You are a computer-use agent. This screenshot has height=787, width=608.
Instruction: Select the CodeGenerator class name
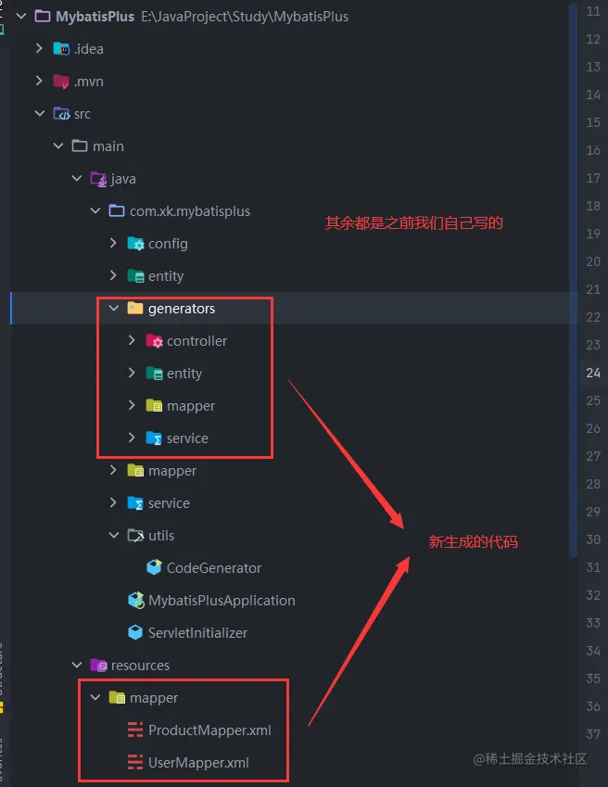(214, 568)
